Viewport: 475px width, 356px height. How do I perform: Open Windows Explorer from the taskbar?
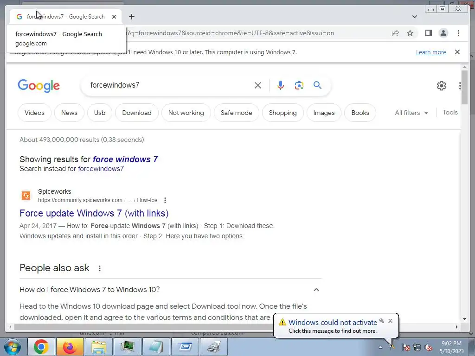(x=99, y=347)
